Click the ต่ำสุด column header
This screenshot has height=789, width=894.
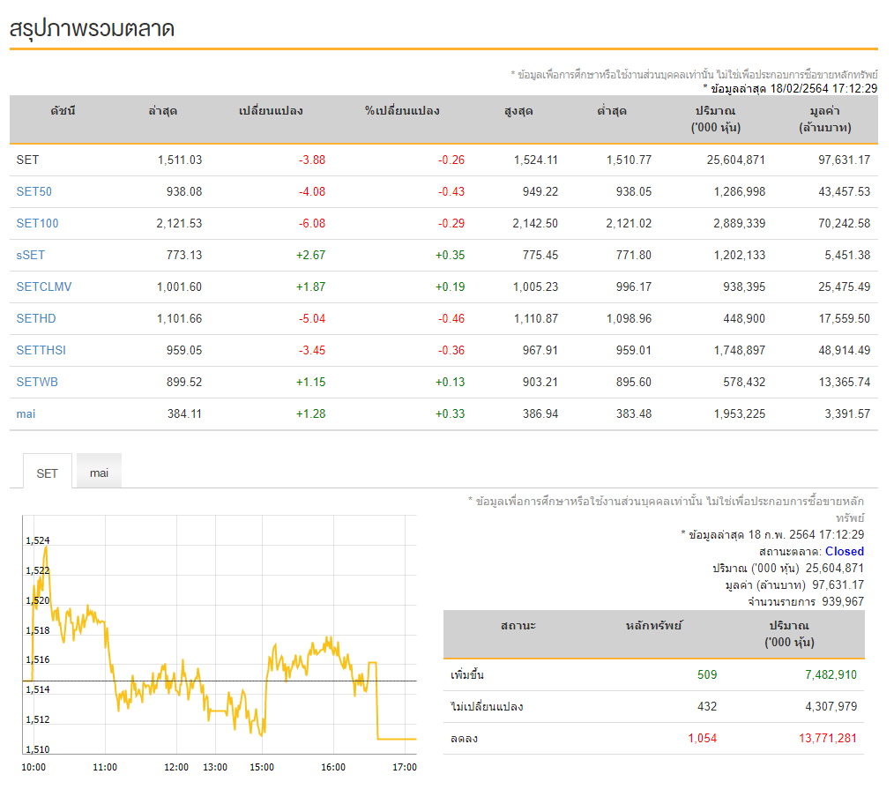(612, 110)
